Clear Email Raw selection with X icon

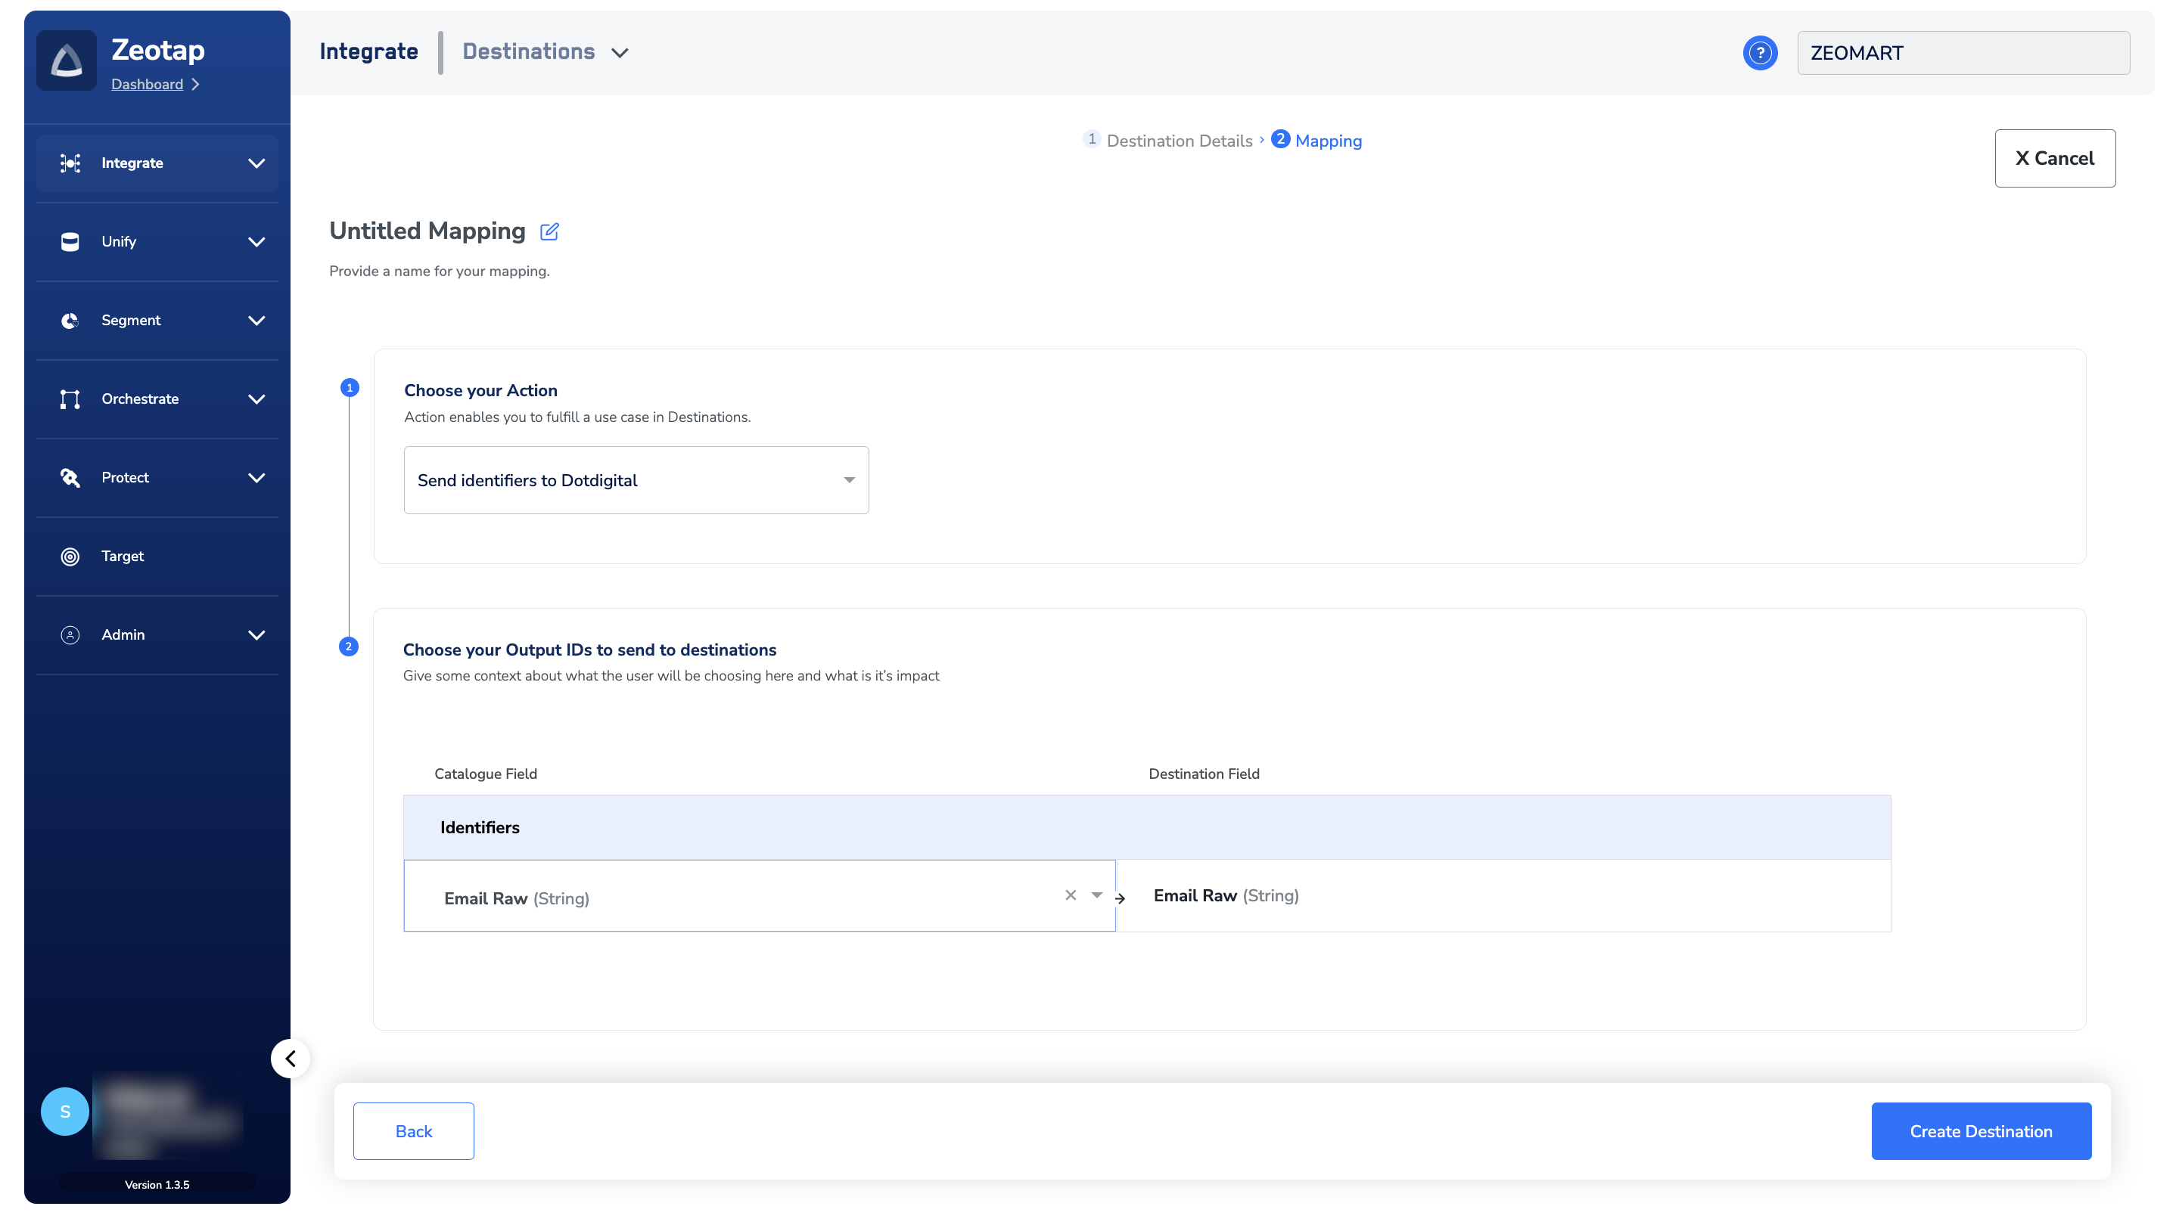click(1070, 895)
